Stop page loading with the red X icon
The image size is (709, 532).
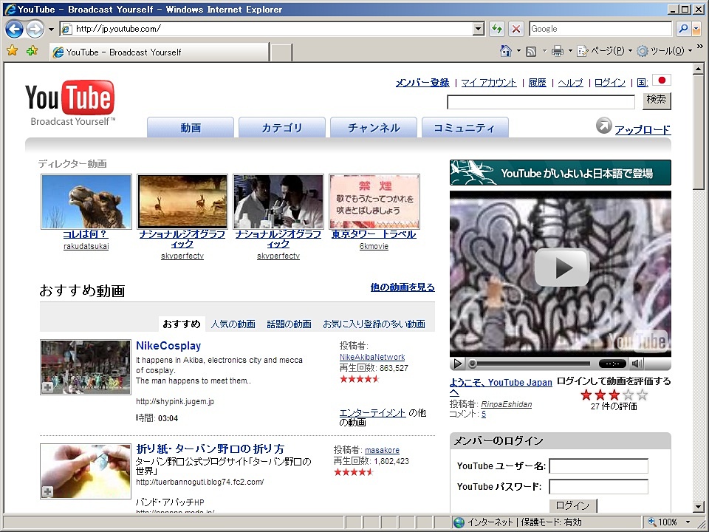(516, 28)
